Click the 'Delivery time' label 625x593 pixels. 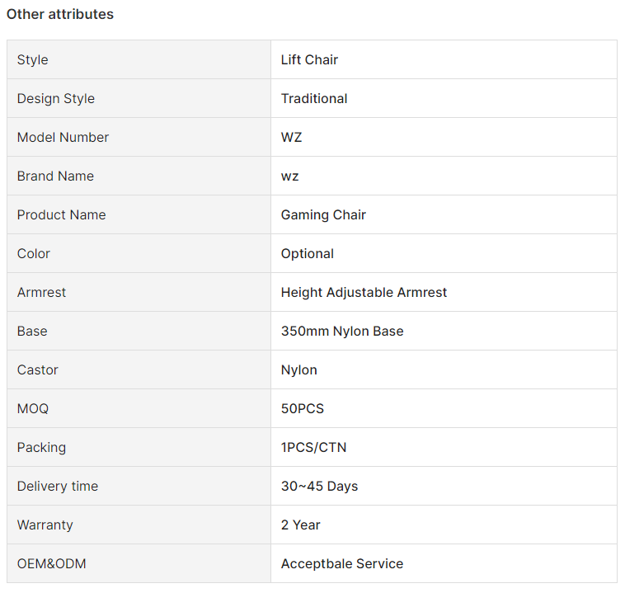point(58,486)
